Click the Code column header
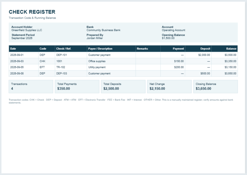 [47, 49]
